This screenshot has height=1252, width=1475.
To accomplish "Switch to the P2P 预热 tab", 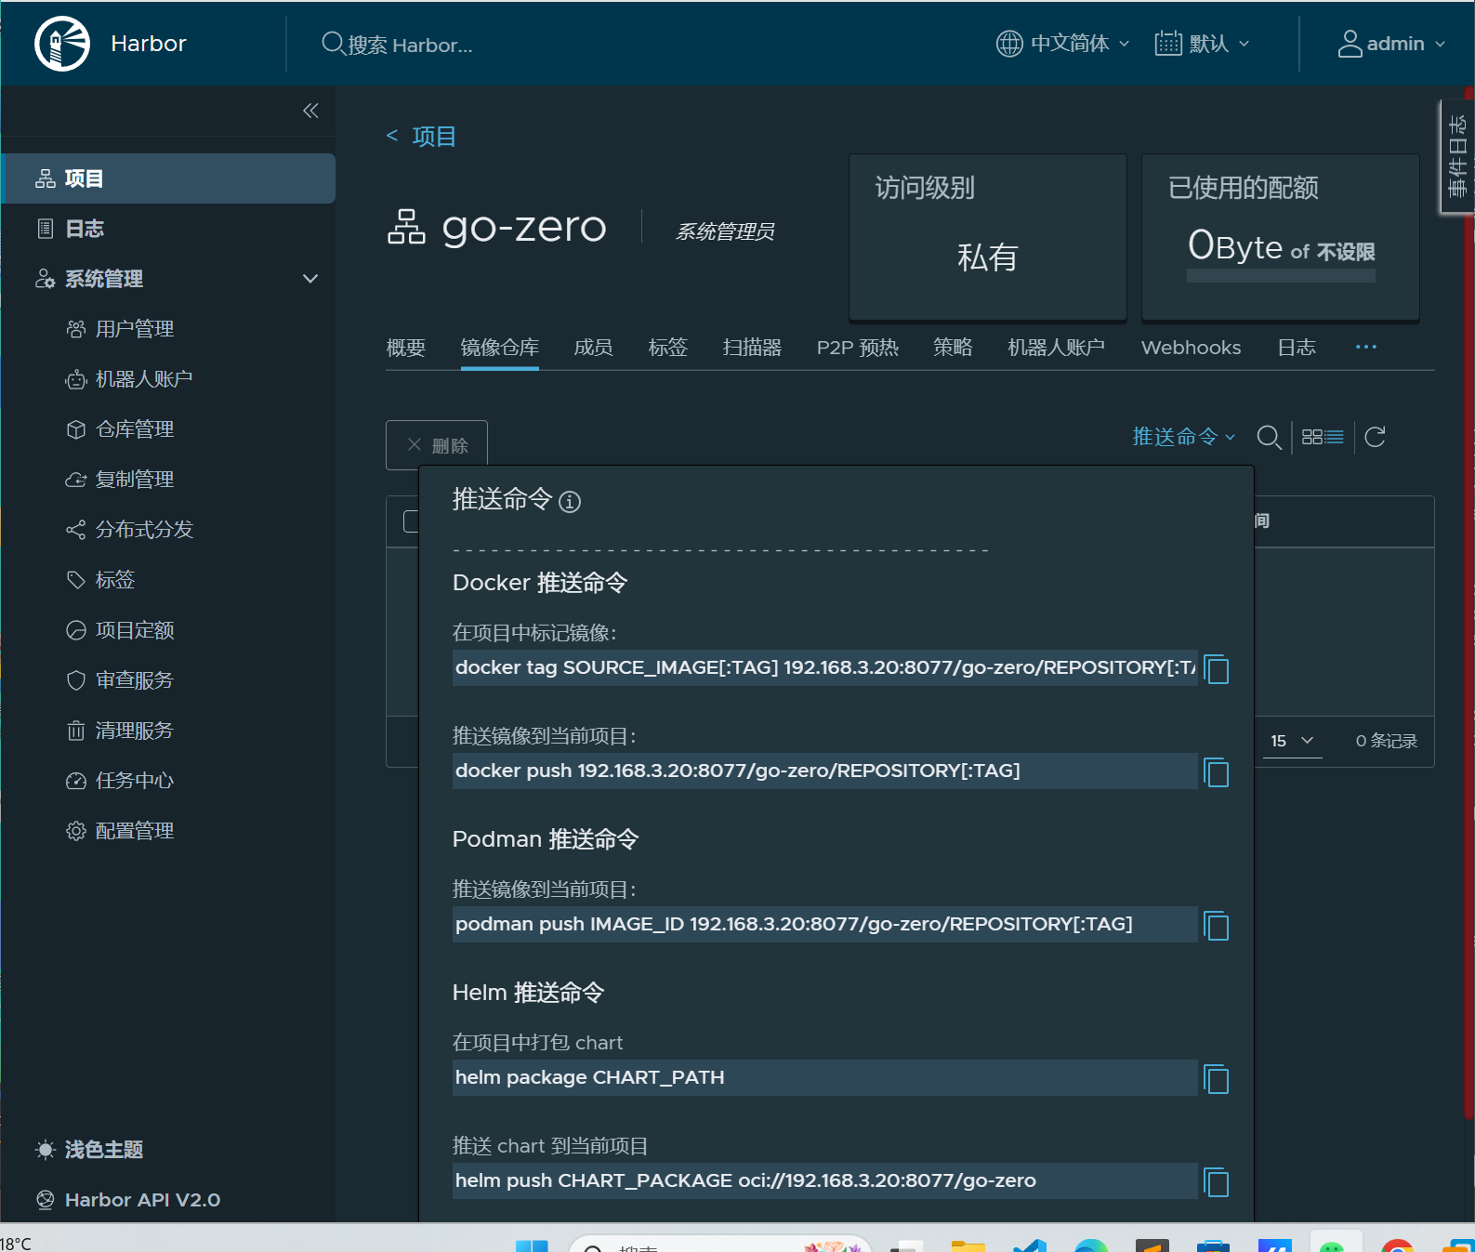I will click(x=857, y=348).
